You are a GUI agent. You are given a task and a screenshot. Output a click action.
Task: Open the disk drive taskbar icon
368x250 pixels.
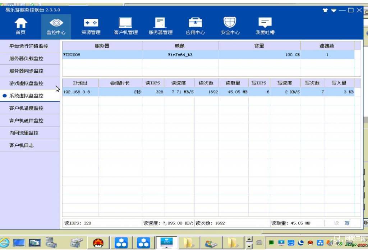(x=77, y=242)
